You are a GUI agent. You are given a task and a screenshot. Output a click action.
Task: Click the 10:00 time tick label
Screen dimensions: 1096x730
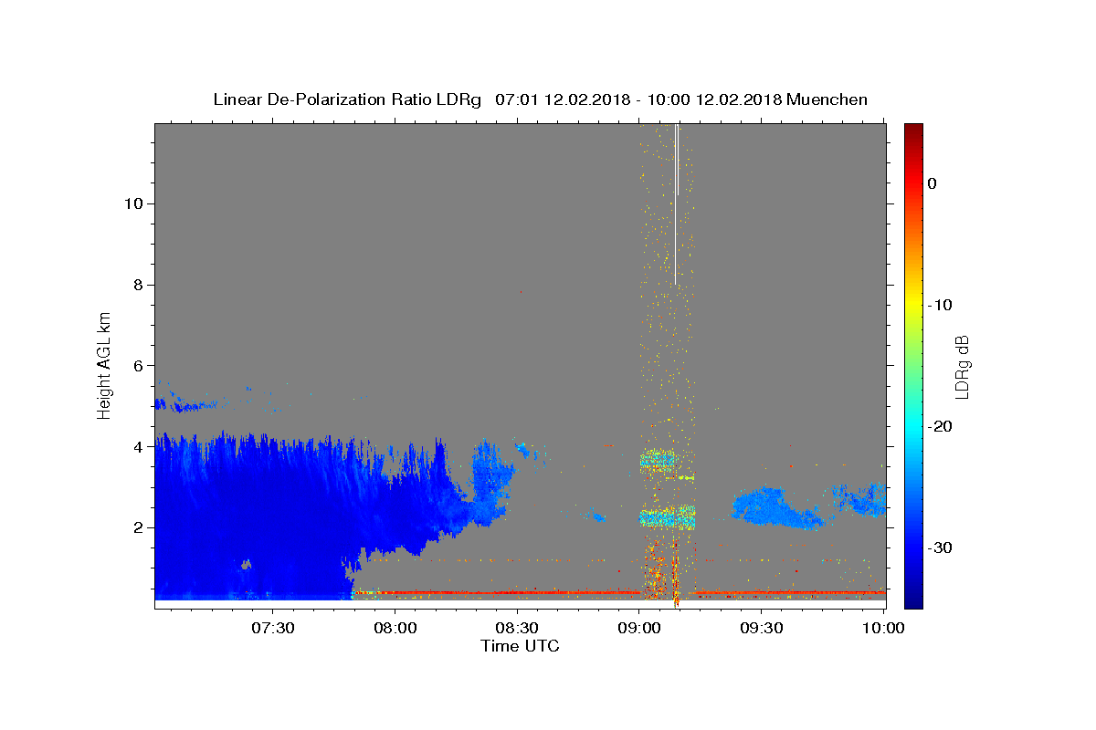tap(884, 628)
